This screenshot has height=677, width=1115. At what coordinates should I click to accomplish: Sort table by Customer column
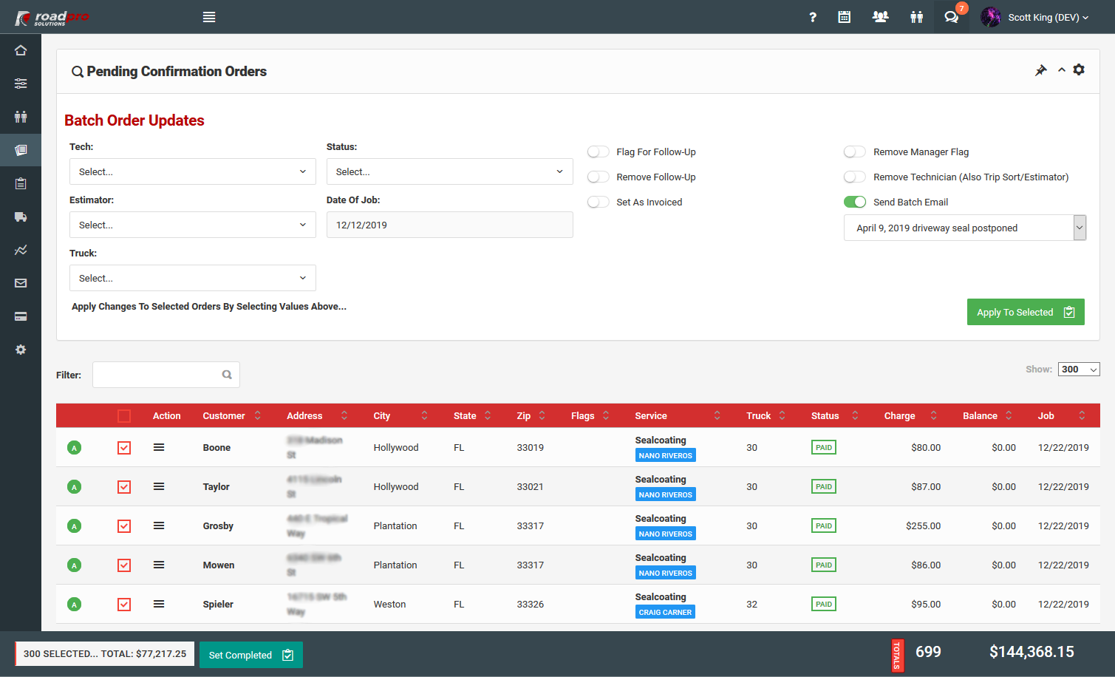pos(231,416)
